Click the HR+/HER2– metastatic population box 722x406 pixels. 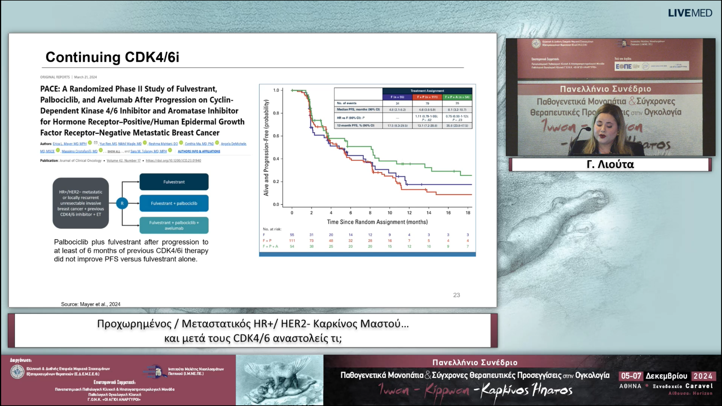coord(81,203)
